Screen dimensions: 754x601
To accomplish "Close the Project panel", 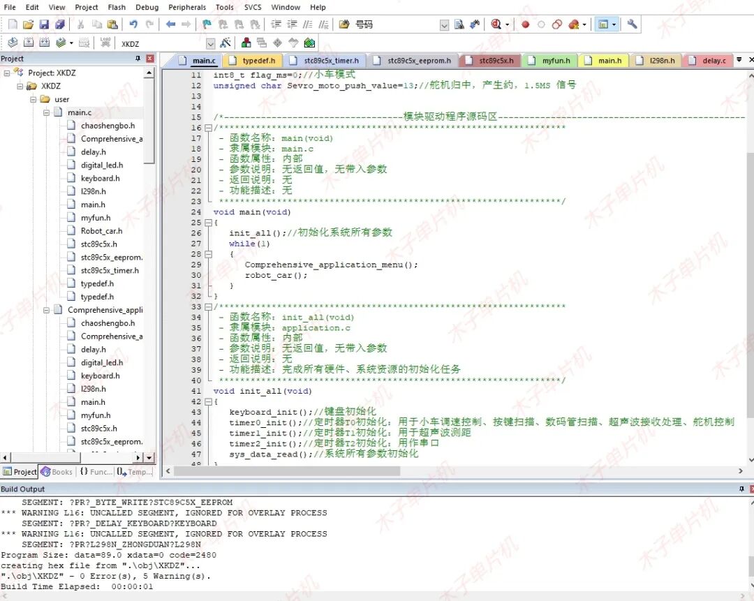I will [x=150, y=58].
